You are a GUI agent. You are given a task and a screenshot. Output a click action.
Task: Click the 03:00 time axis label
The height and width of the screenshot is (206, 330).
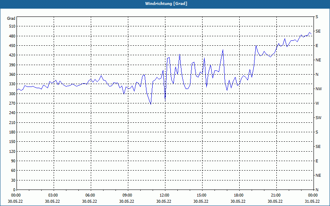click(x=53, y=195)
